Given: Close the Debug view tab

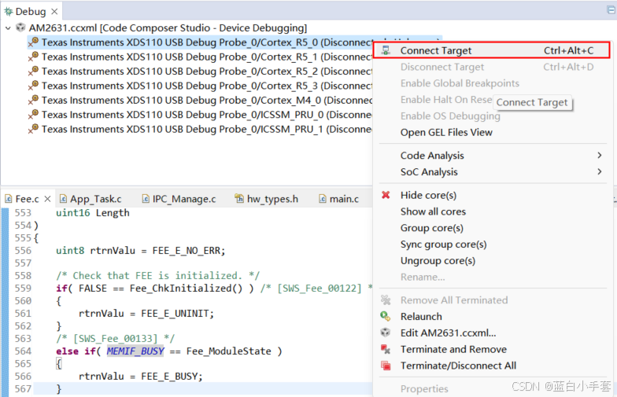Looking at the screenshot, I should point(54,12).
